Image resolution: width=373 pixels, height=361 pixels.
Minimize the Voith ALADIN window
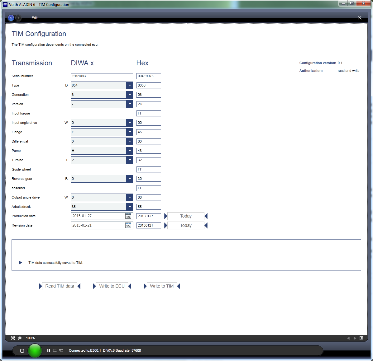(343, 3)
